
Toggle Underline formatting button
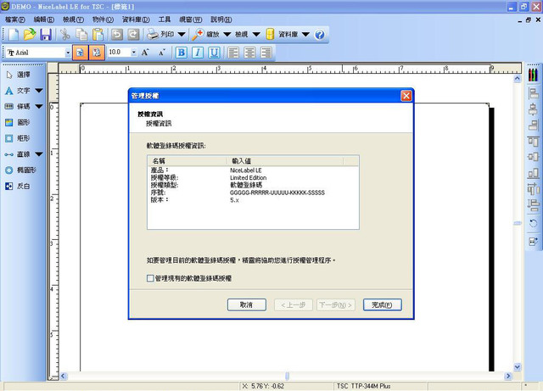215,53
